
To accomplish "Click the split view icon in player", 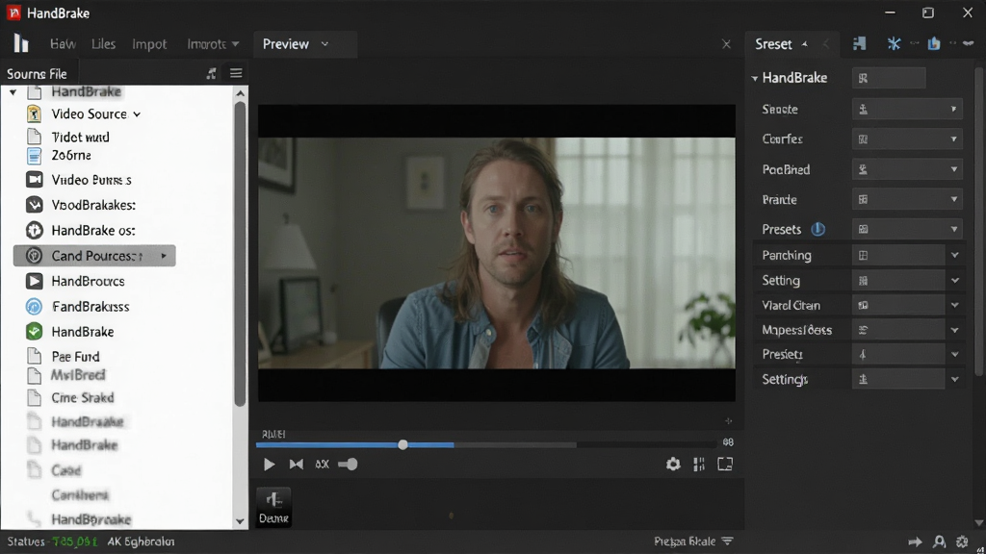I will coord(699,465).
